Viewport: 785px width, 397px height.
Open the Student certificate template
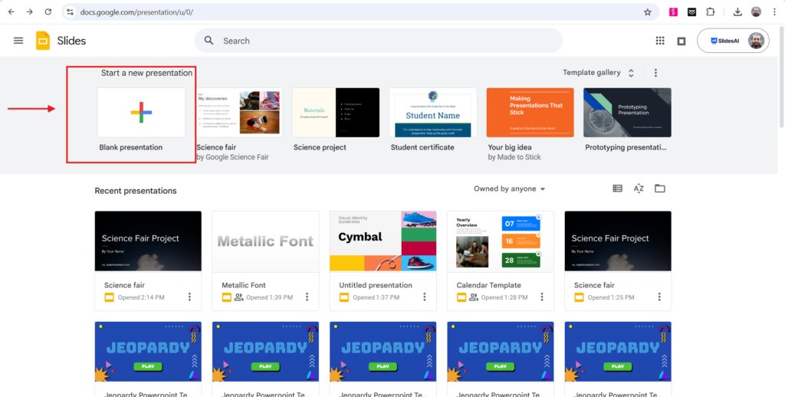point(433,113)
